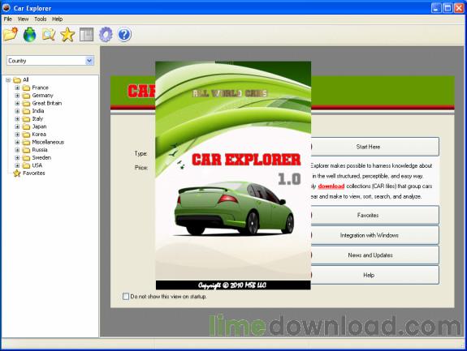The image size is (467, 351).
Task: Click the green globe download icon
Action: click(x=29, y=35)
